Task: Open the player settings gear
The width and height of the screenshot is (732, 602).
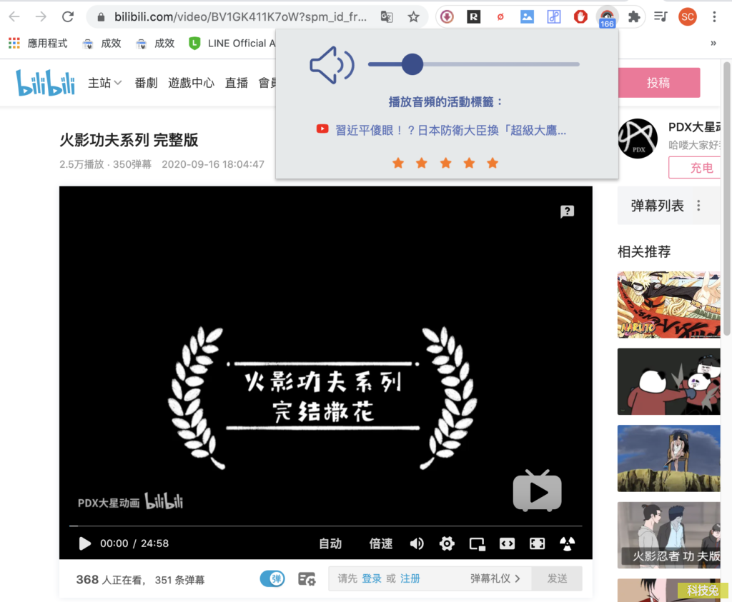Action: pyautogui.click(x=447, y=543)
